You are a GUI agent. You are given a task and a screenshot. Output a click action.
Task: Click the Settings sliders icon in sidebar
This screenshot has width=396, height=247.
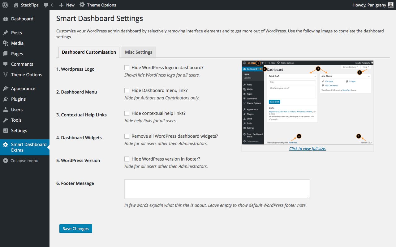point(6,131)
